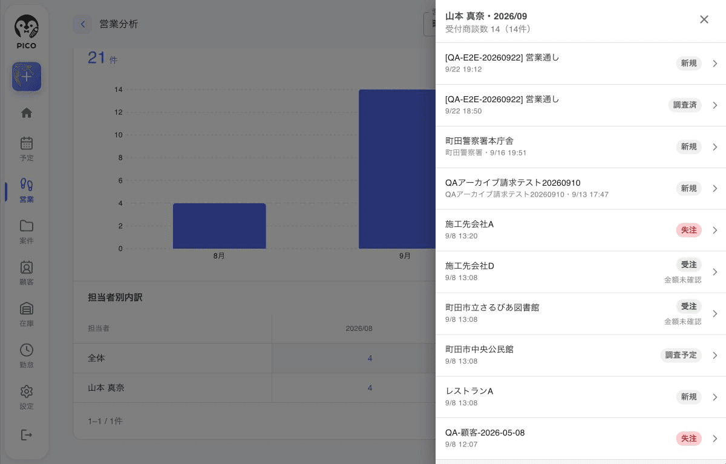
Task: Click the 8月 bar in chart
Action: click(x=219, y=226)
